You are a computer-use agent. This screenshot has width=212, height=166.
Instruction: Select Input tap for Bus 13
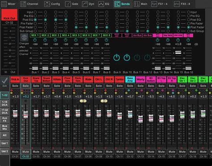158,12
